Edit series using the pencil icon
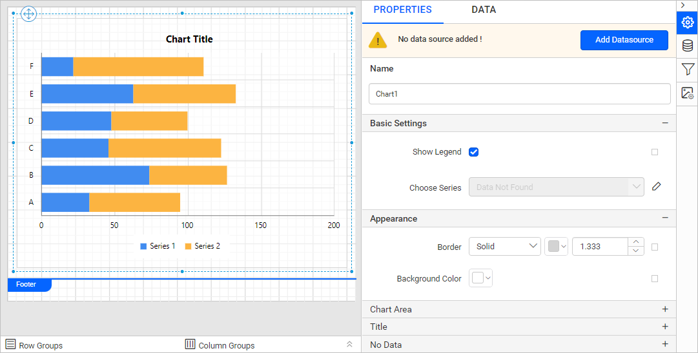 click(x=657, y=187)
